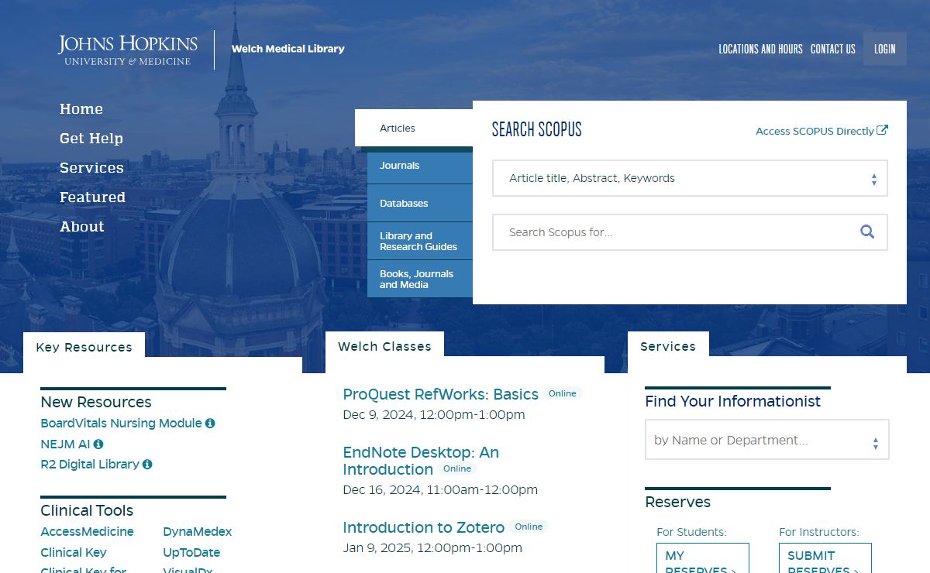Image resolution: width=930 pixels, height=573 pixels.
Task: Switch to the Journals search tab
Action: click(x=420, y=166)
